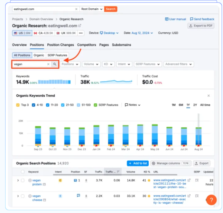Check the vegan protein row checkbox
The width and height of the screenshot is (223, 213).
[22, 180]
